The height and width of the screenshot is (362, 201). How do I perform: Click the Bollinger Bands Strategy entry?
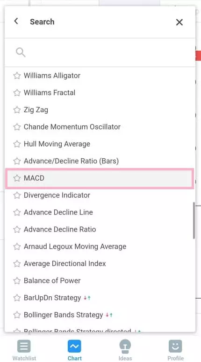(100, 315)
